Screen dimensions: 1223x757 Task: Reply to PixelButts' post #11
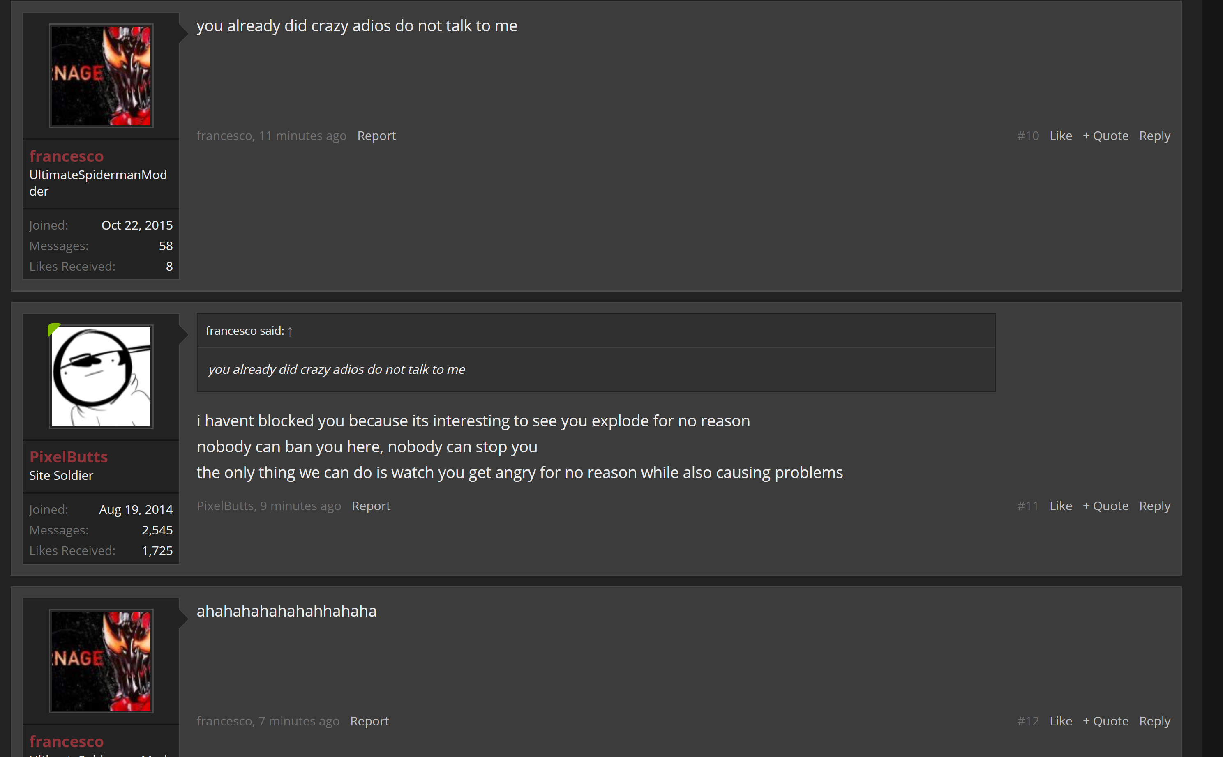tap(1154, 506)
